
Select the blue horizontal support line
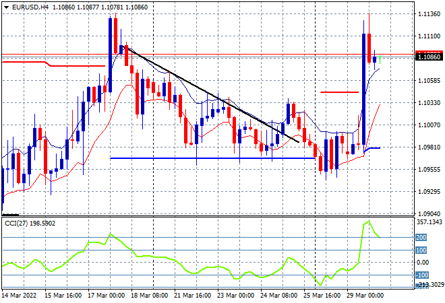coord(212,158)
